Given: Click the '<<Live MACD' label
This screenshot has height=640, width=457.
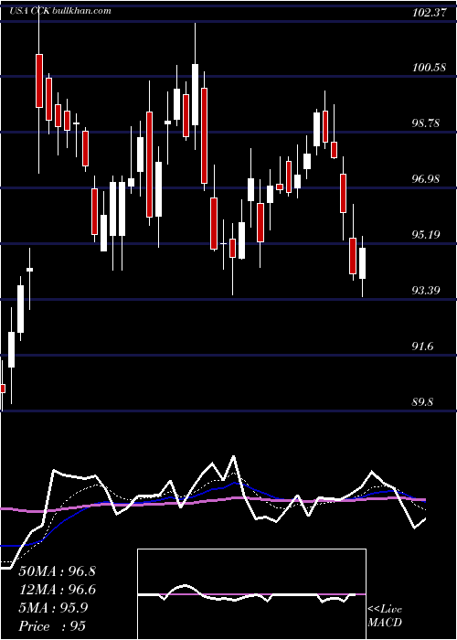Looking at the screenshot, I should (385, 615).
